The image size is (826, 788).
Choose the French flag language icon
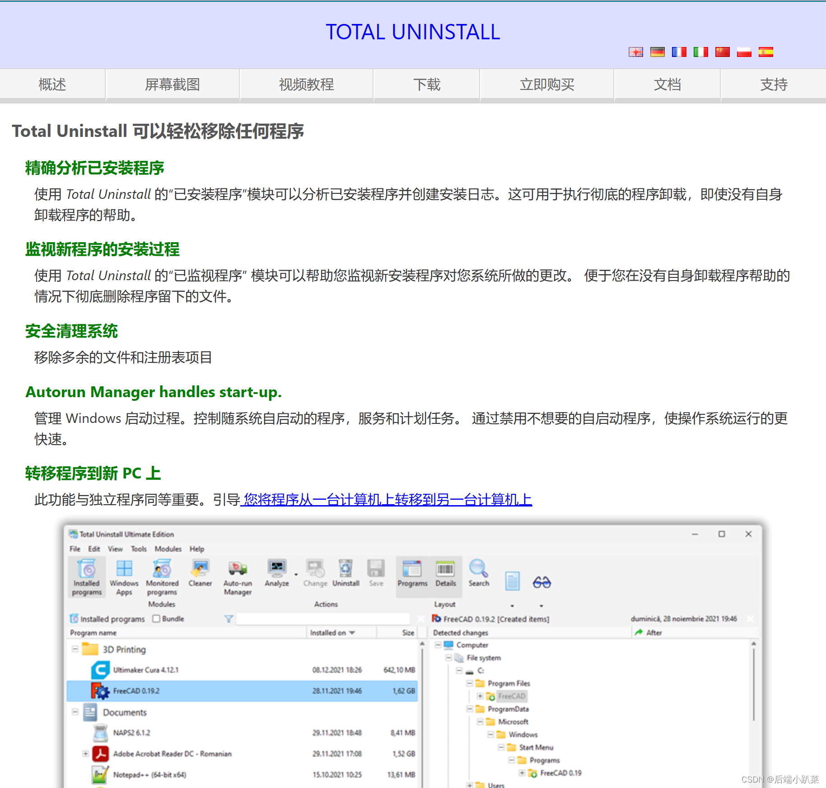coord(679,52)
